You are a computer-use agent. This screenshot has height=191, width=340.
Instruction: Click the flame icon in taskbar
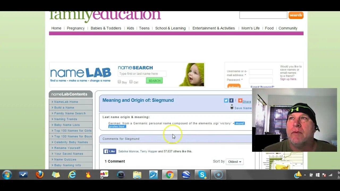pyautogui.click(x=88, y=175)
